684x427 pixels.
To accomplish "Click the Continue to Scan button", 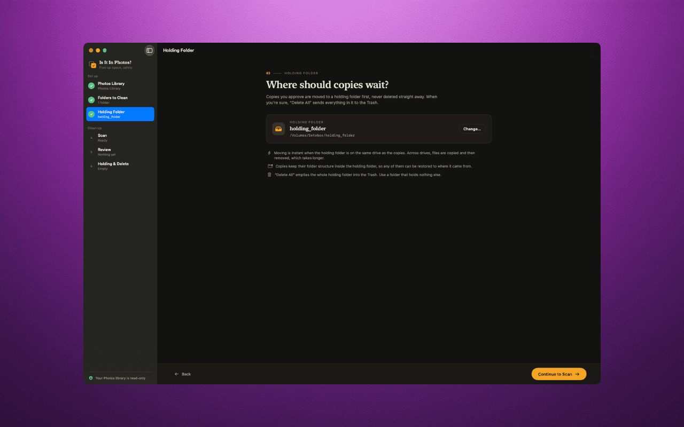I will tap(559, 374).
